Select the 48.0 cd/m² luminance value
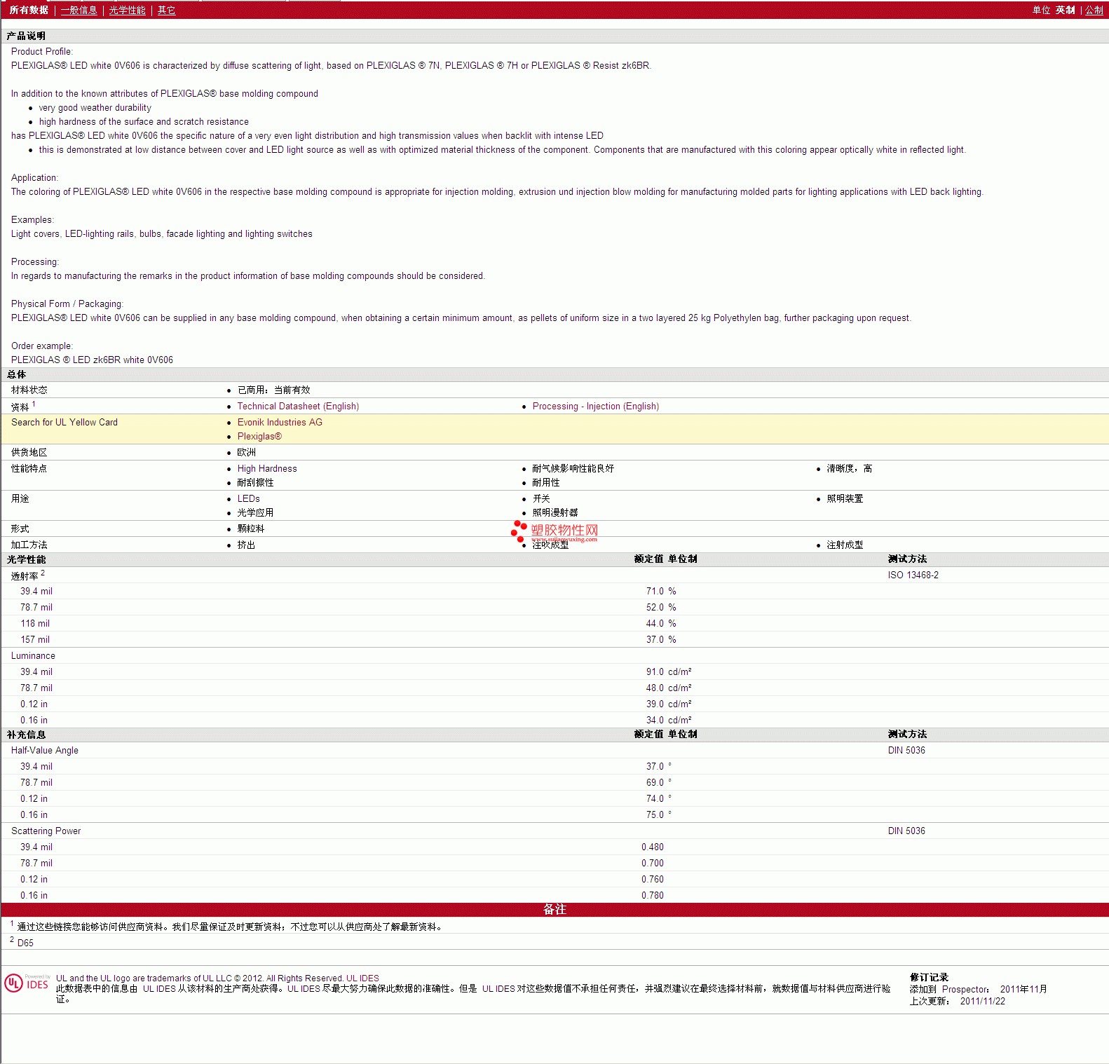The height and width of the screenshot is (1064, 1109). 669,688
